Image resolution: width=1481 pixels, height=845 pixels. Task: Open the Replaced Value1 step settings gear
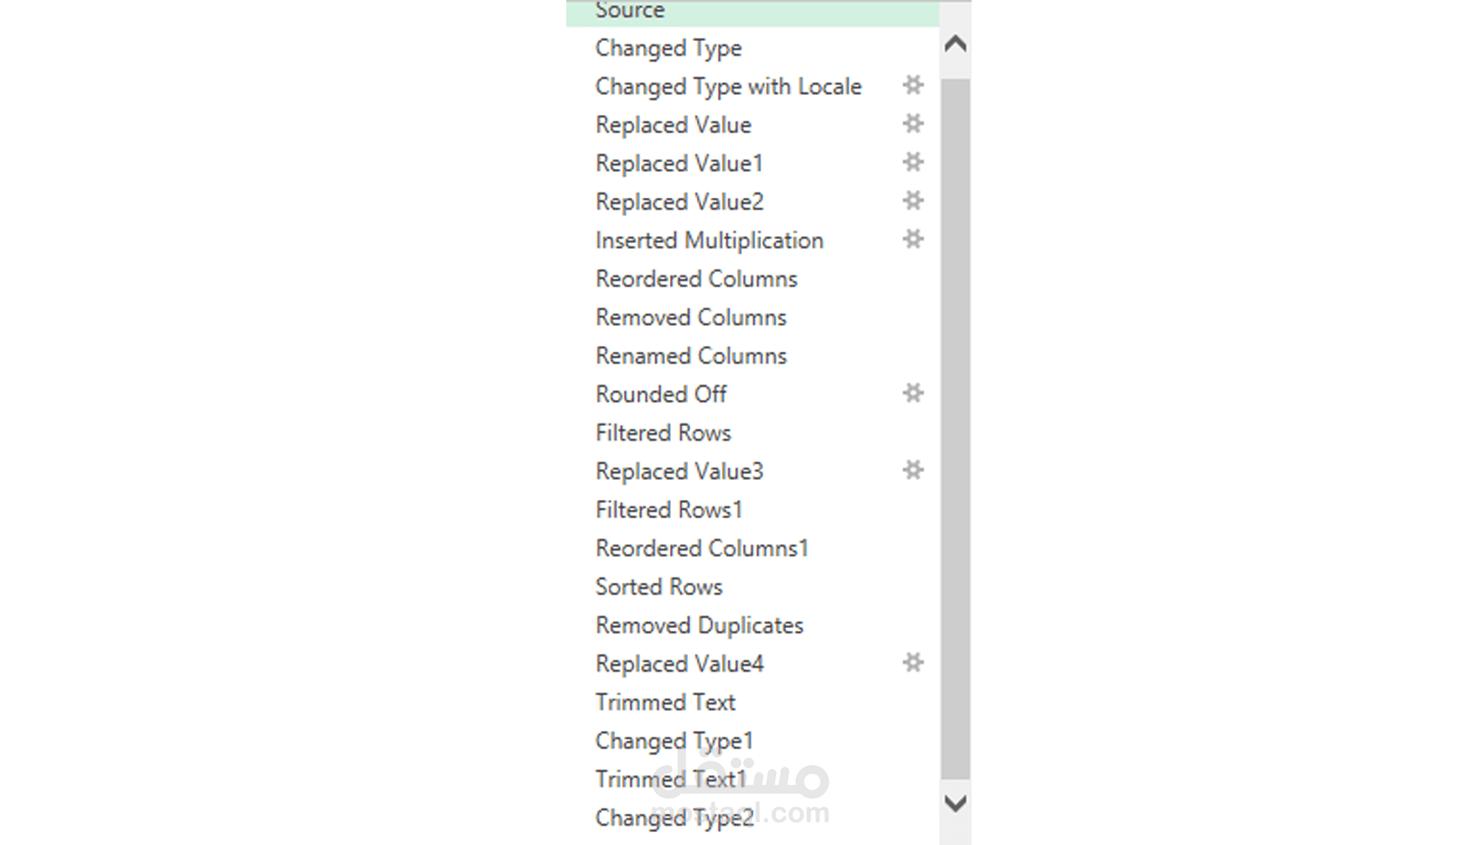click(x=912, y=162)
